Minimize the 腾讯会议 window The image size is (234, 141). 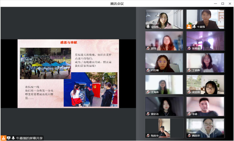tap(215, 3)
